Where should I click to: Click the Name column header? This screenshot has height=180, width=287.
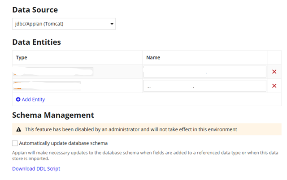[x=153, y=57]
